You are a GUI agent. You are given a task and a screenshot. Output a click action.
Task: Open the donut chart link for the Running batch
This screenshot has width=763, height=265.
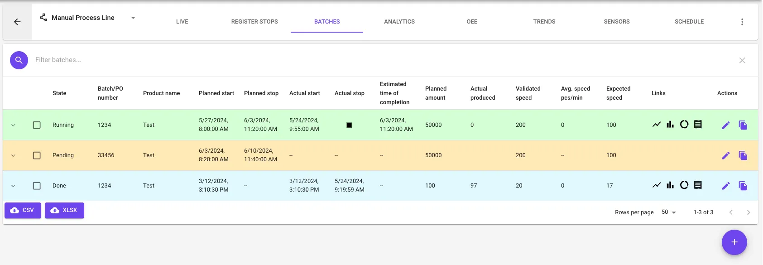point(684,124)
